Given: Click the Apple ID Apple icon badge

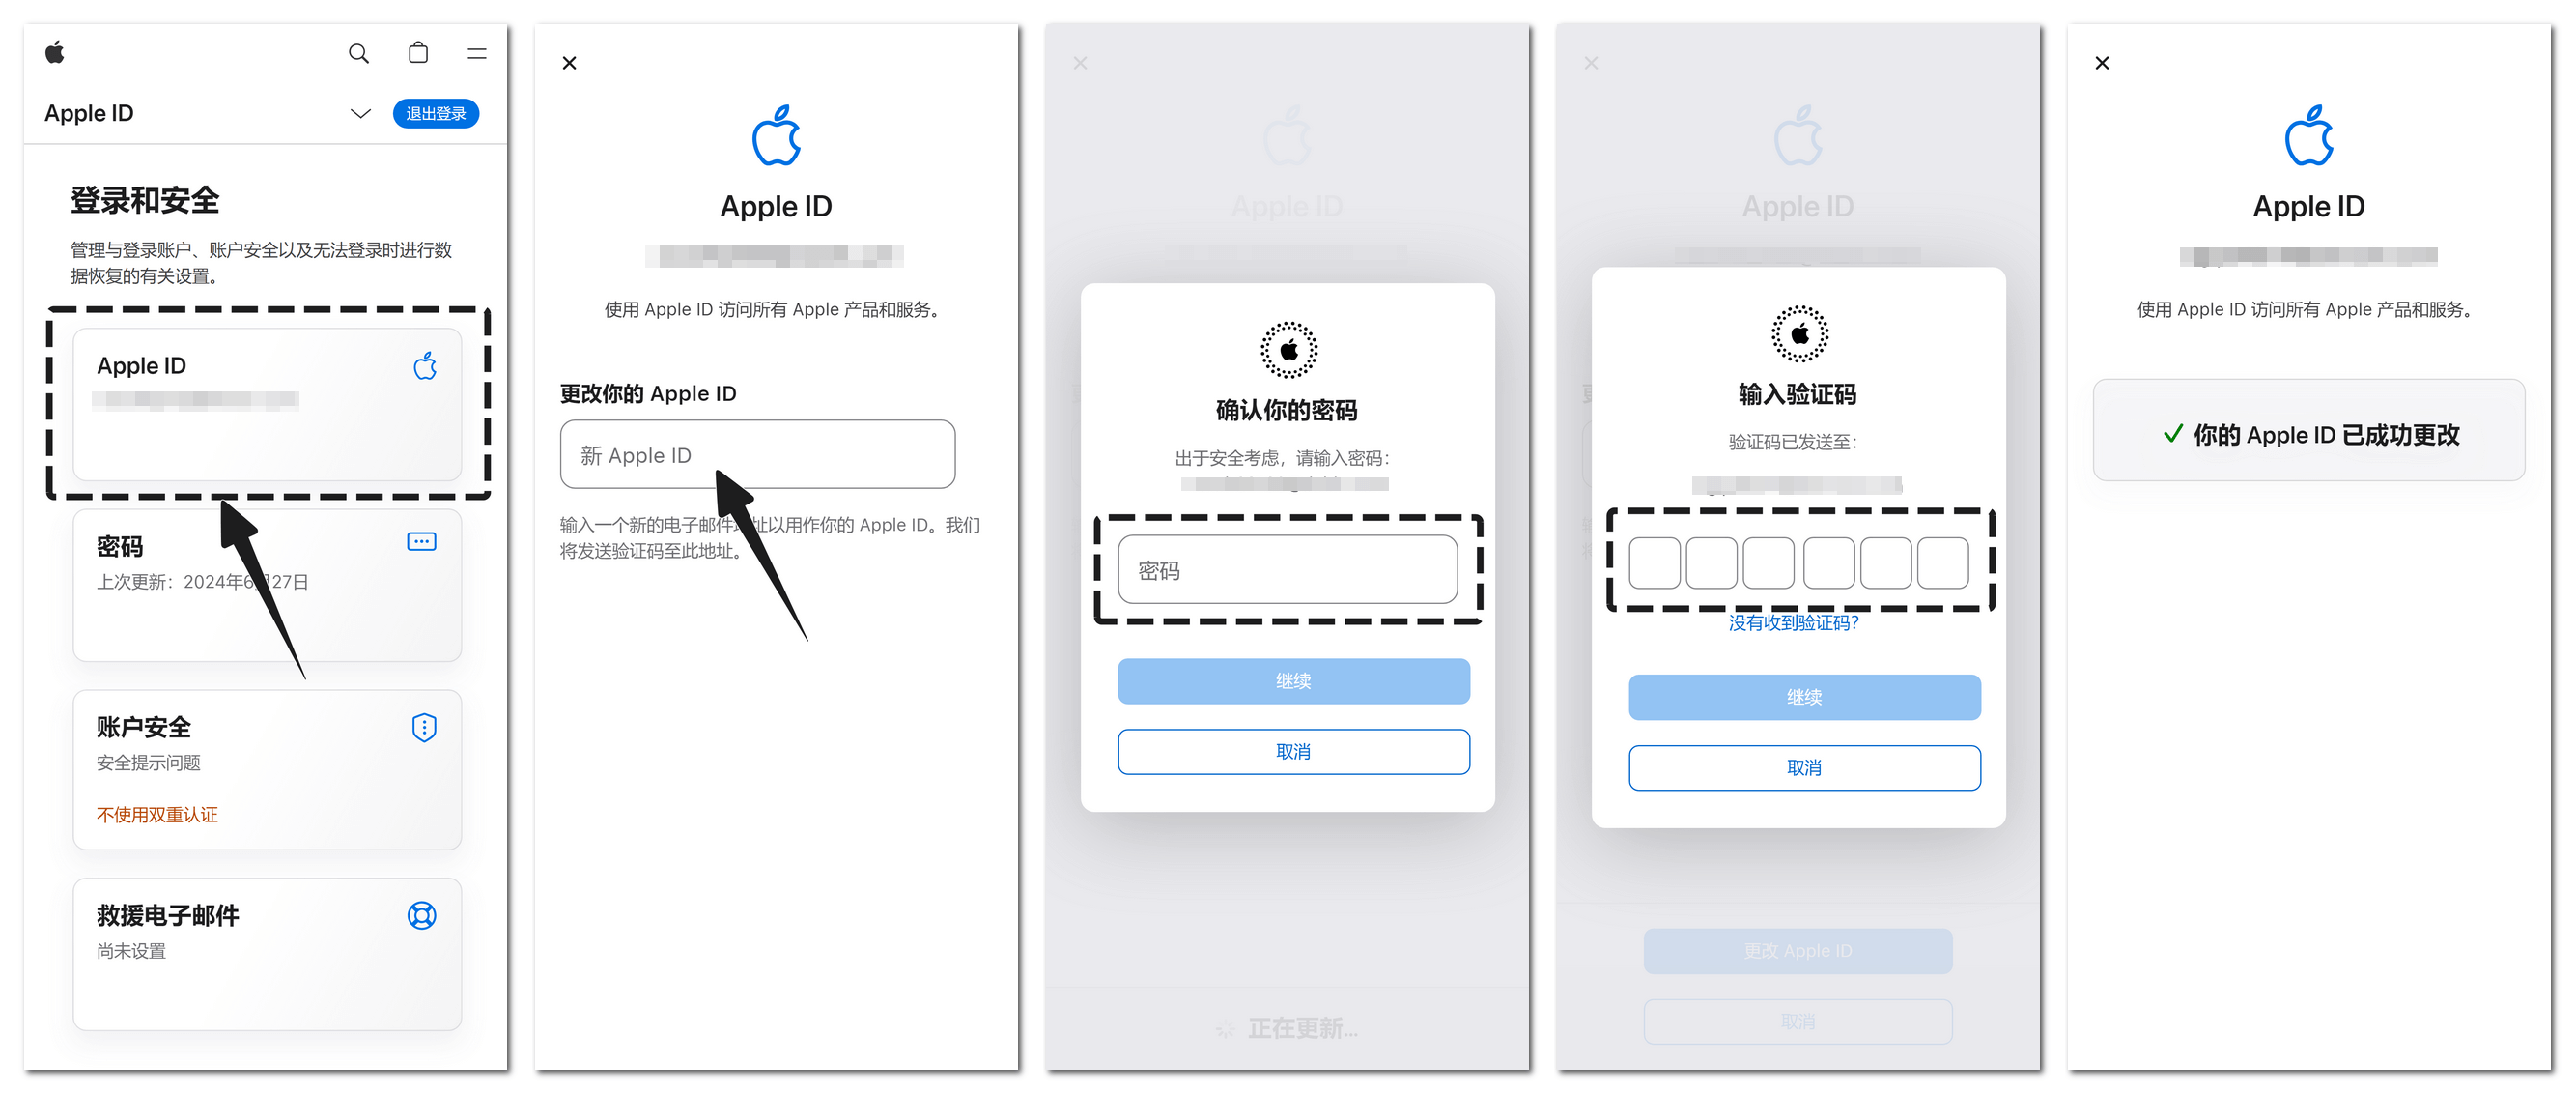Looking at the screenshot, I should click(x=424, y=366).
